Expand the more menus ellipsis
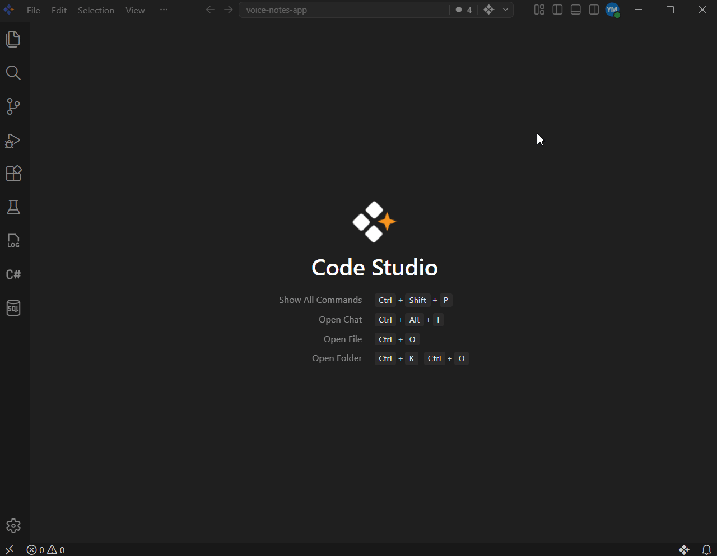Viewport: 717px width, 556px height. (164, 10)
